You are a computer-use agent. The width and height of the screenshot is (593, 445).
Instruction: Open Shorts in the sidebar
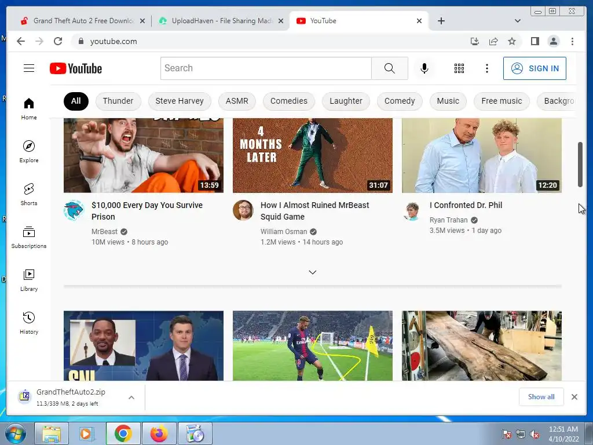tap(29, 195)
